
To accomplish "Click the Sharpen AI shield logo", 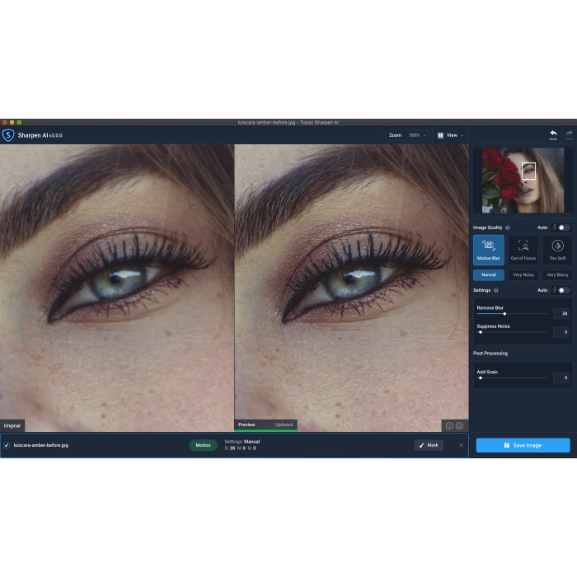I will (8, 135).
